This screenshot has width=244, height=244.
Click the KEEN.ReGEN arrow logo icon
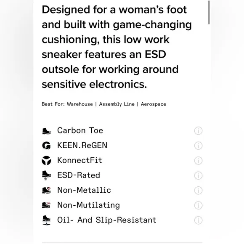click(46, 146)
